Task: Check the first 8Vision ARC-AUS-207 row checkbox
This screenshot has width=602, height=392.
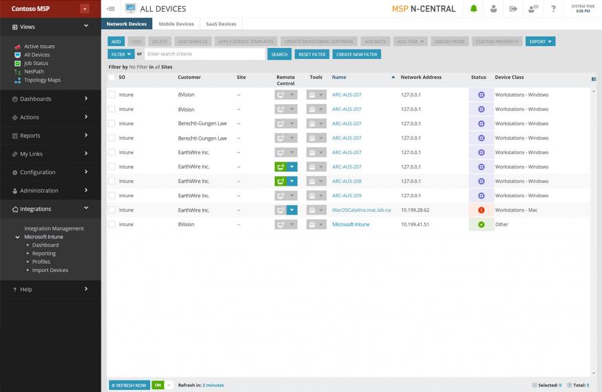Action: [x=111, y=95]
